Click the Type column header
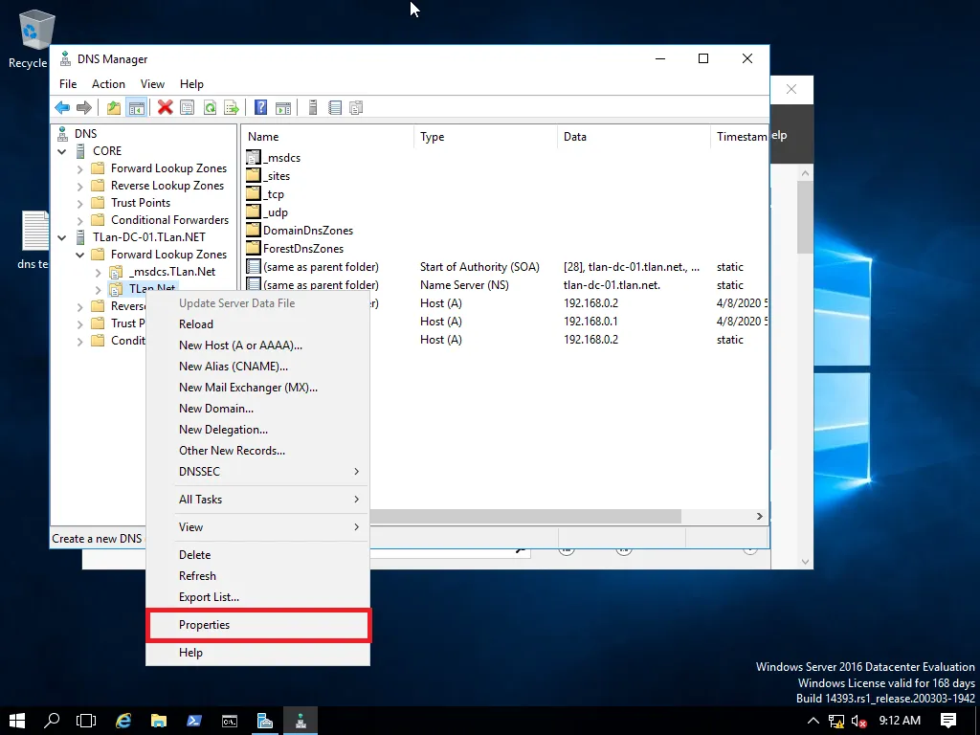 (x=485, y=136)
